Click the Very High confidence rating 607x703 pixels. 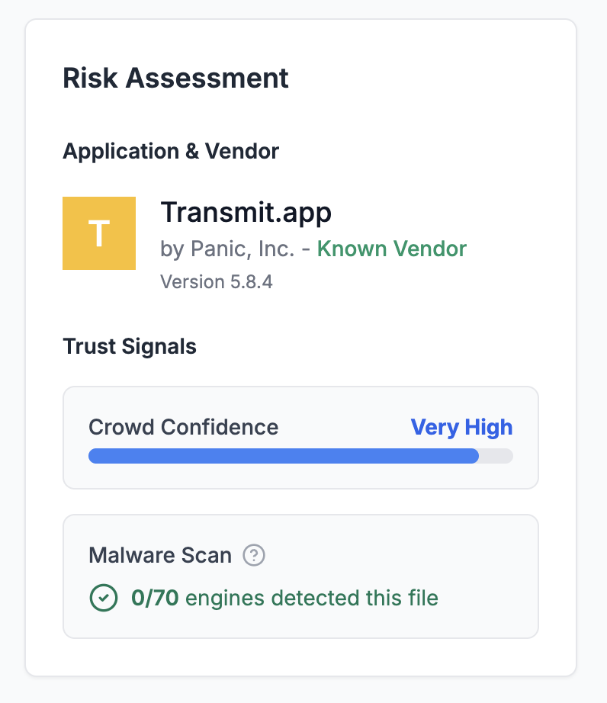tap(461, 427)
